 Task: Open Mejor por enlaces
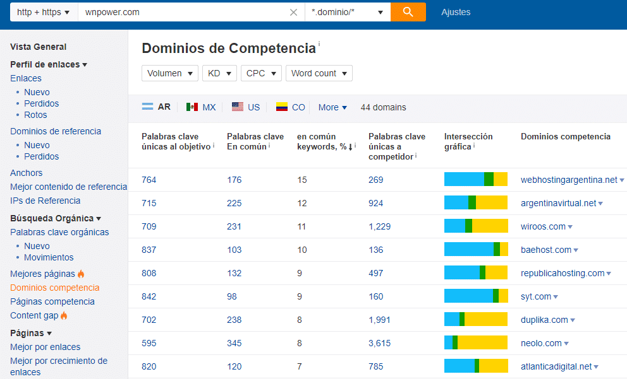(x=45, y=347)
